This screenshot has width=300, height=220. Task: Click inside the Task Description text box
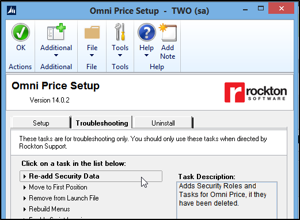(227, 200)
